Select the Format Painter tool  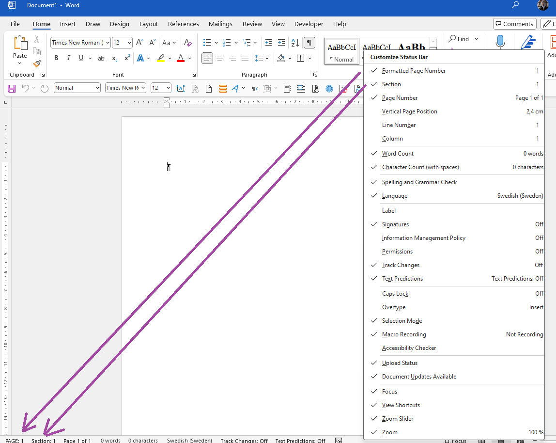tap(37, 63)
